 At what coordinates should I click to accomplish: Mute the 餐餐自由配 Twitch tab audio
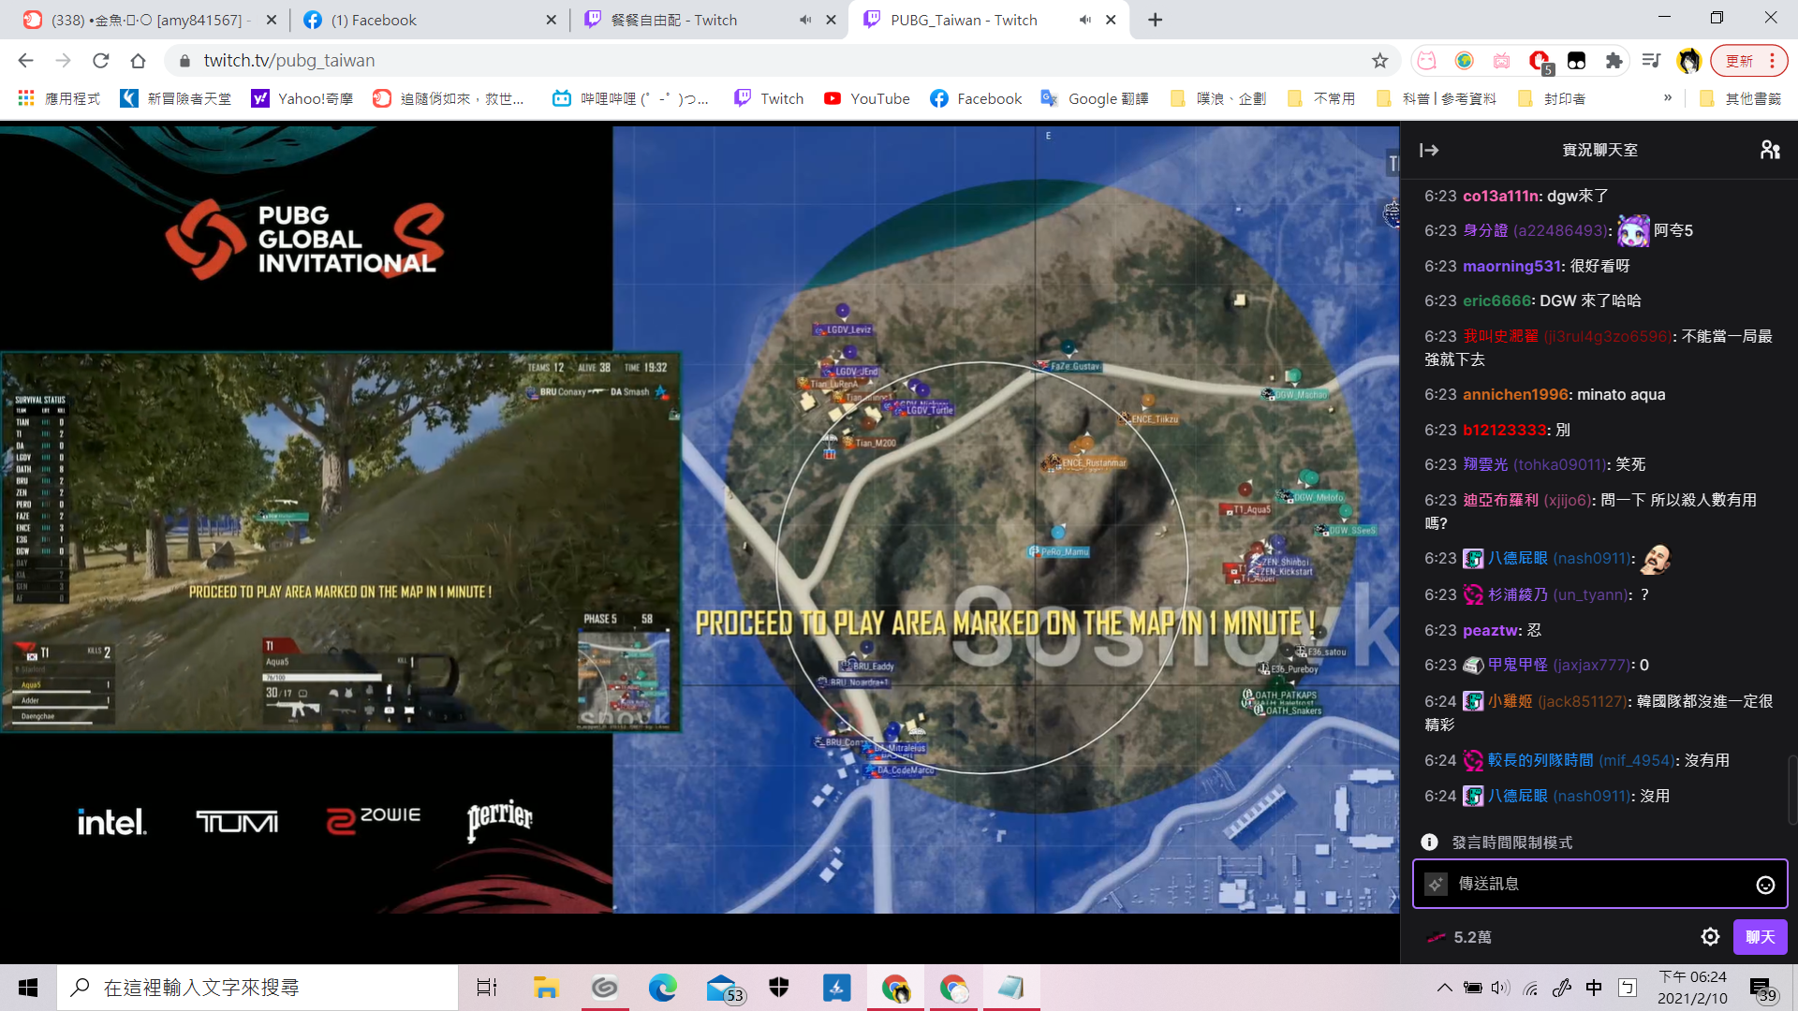[804, 20]
